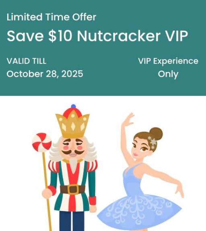Click the blue pom-pom atop the crown
This screenshot has height=231, width=206.
73,106
